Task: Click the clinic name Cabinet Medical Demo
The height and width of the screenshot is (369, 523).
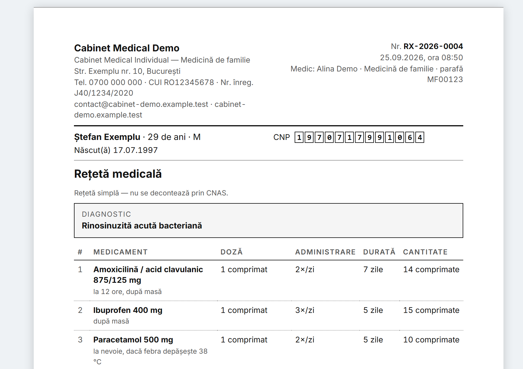Action: tap(127, 48)
